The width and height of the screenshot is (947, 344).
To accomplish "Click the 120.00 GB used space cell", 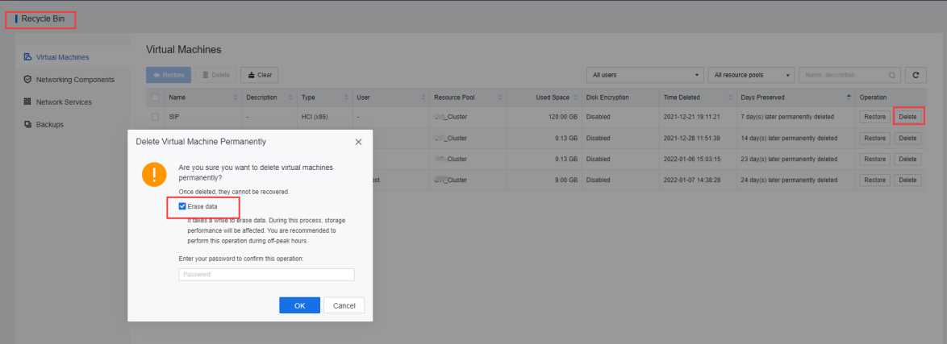I will point(562,117).
